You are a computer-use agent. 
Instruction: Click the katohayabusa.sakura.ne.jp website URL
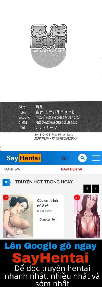click(57, 117)
